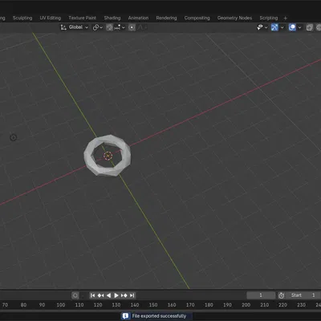Toggle preview range clock icon
The image size is (321, 321).
pyautogui.click(x=281, y=295)
